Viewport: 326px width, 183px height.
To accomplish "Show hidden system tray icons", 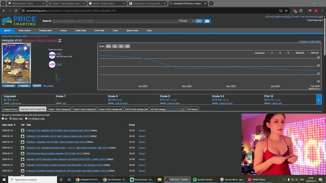I will (285, 179).
